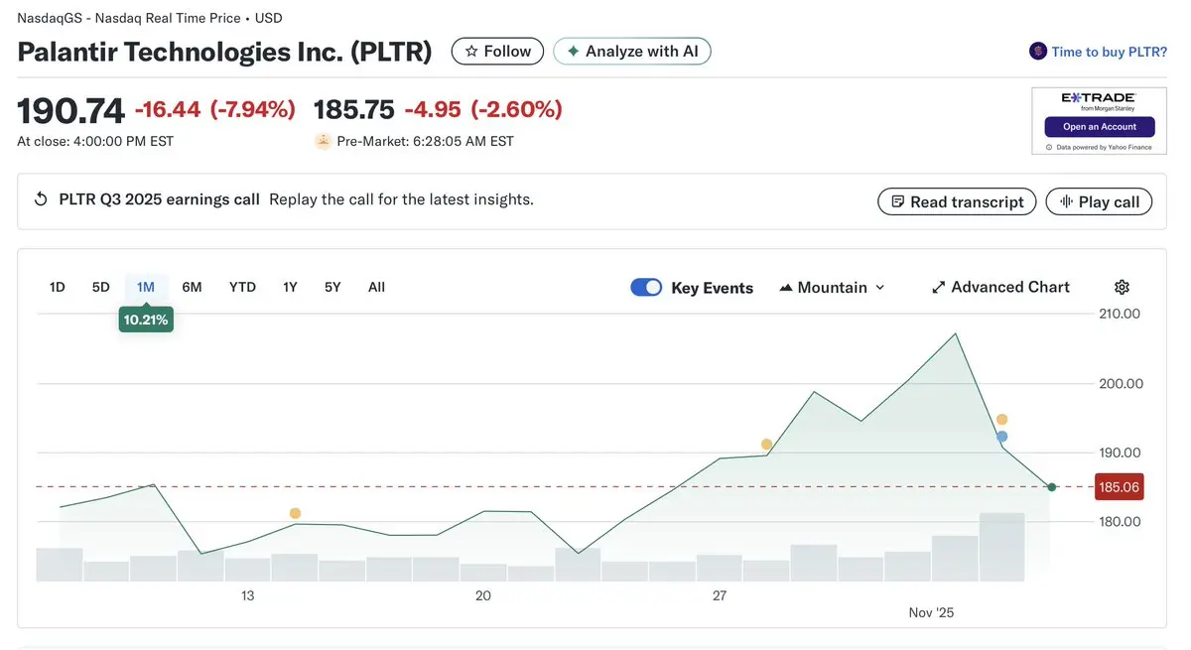The height and width of the screenshot is (650, 1191).
Task: Choose the 5Y chart range
Action: 332,287
